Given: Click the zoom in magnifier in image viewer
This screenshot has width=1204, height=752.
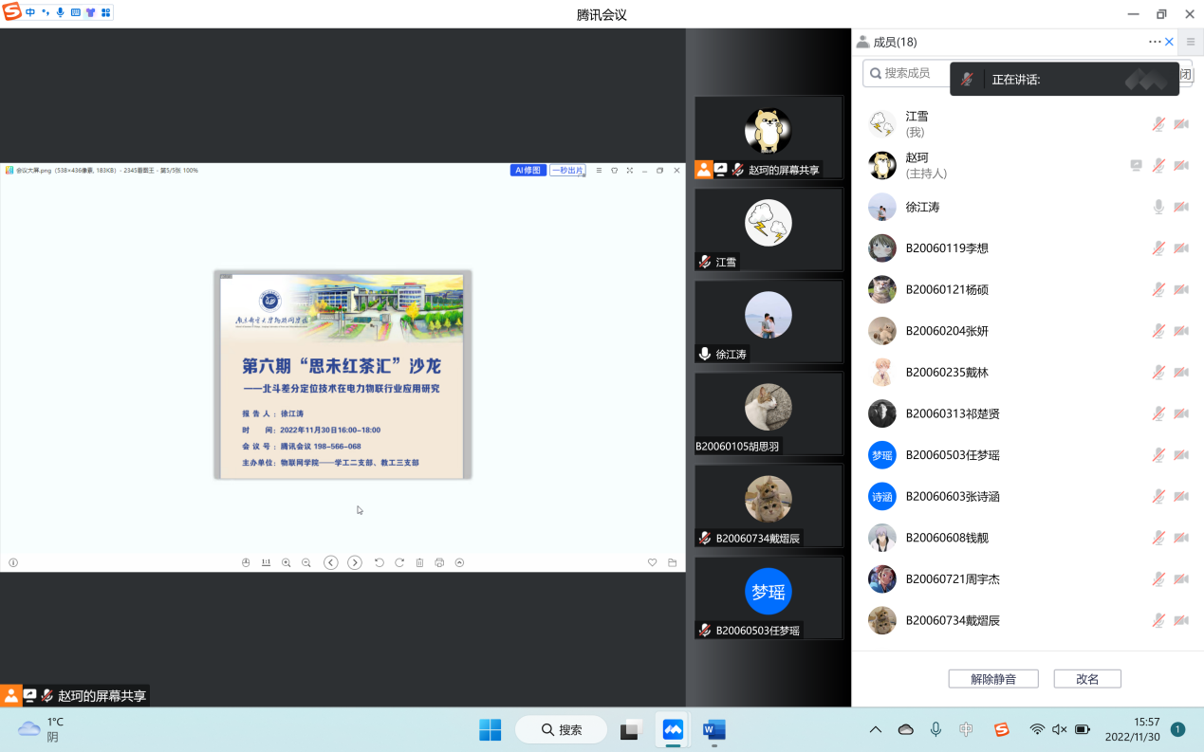Looking at the screenshot, I should [x=287, y=562].
